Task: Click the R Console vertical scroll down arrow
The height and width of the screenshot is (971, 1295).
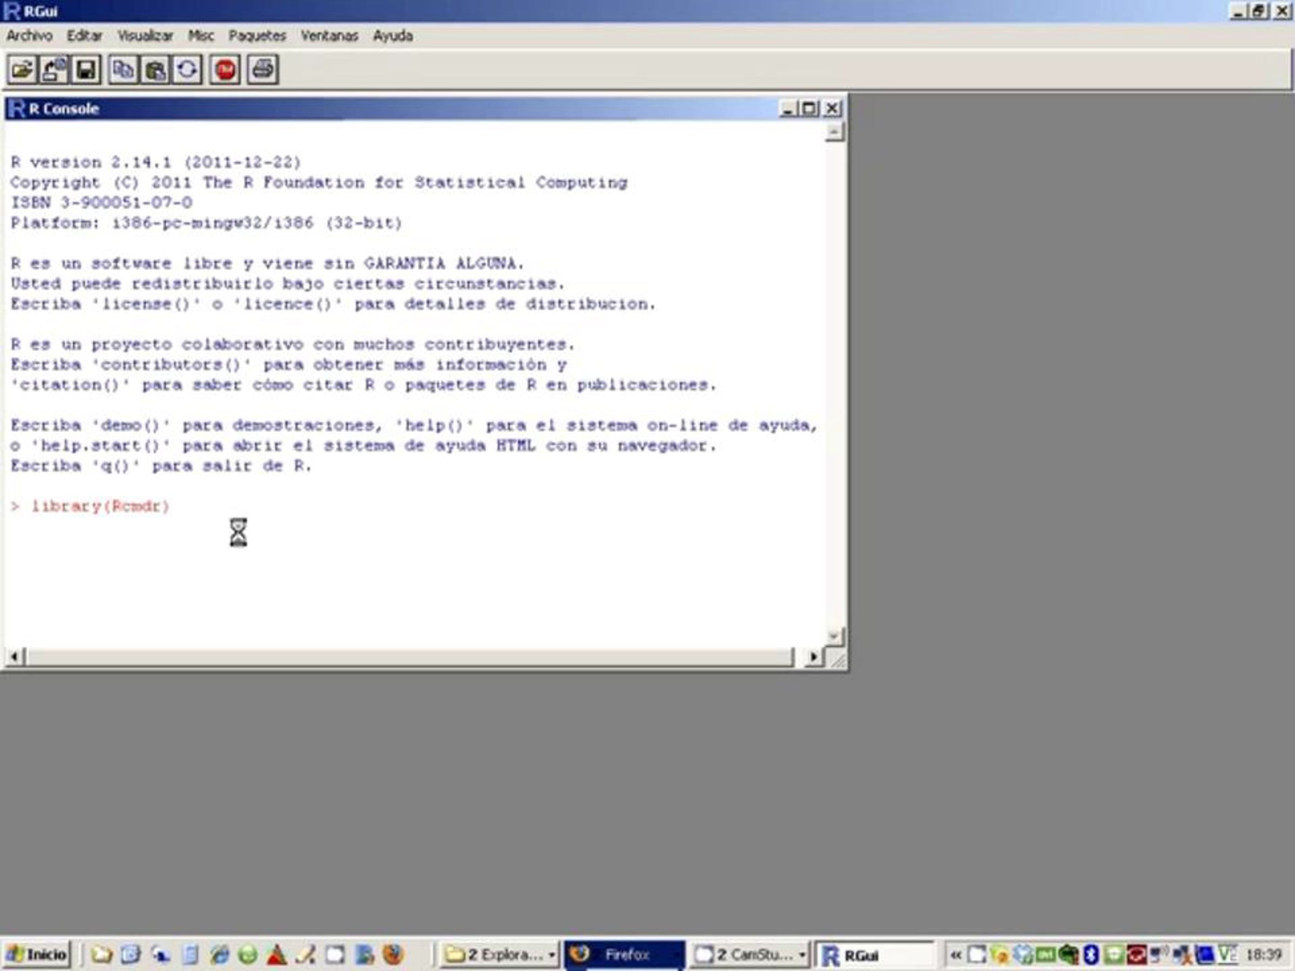Action: pos(834,635)
